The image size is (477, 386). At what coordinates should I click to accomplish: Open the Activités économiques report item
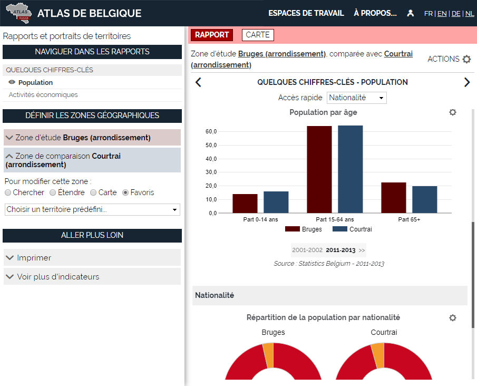click(x=43, y=95)
